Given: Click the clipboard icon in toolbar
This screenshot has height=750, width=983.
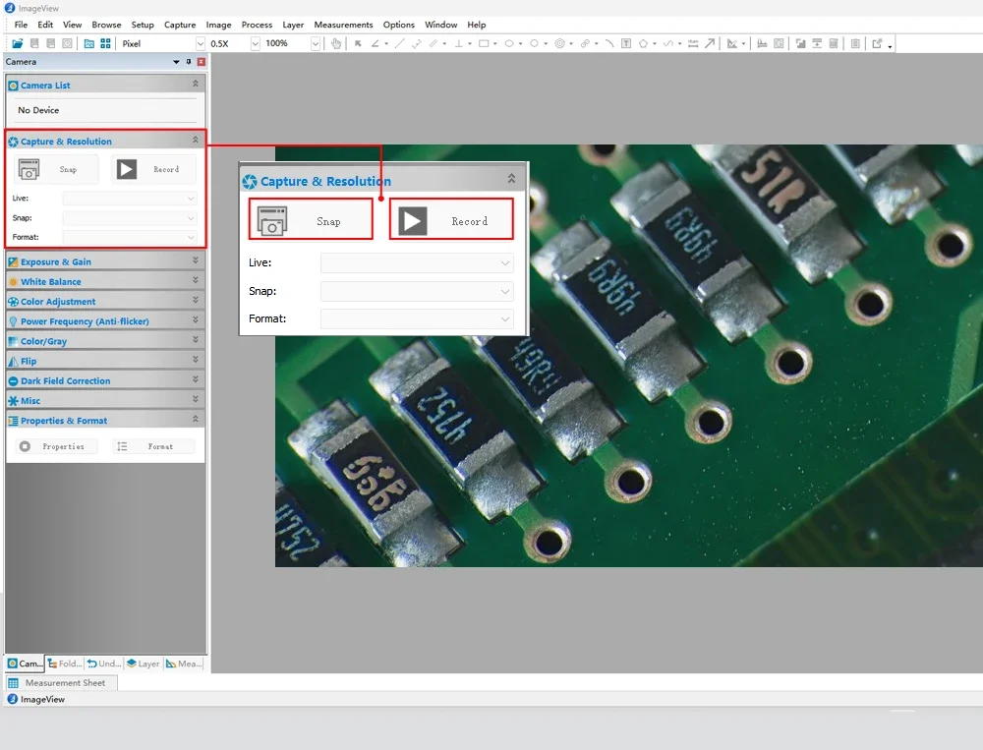Looking at the screenshot, I should point(855,43).
